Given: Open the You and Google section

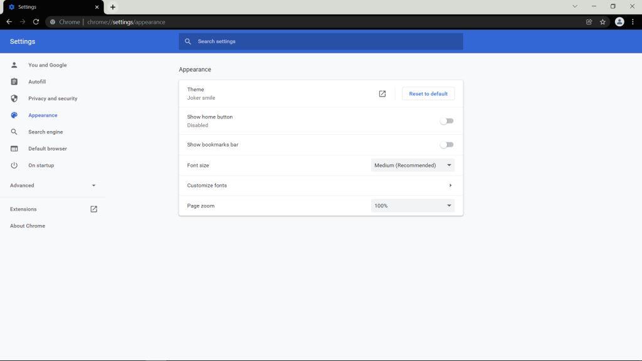Looking at the screenshot, I should [x=48, y=65].
